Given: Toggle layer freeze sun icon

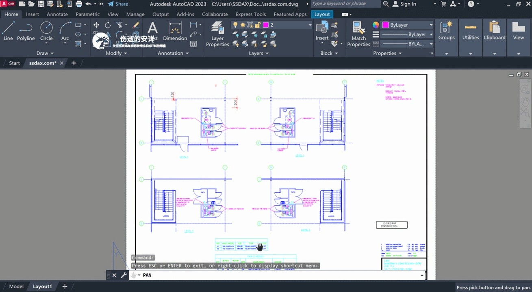Looking at the screenshot, I should (x=243, y=25).
